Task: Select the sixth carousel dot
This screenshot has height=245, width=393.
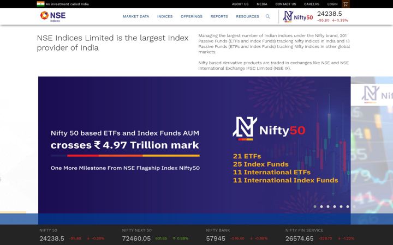Action: (x=347, y=206)
